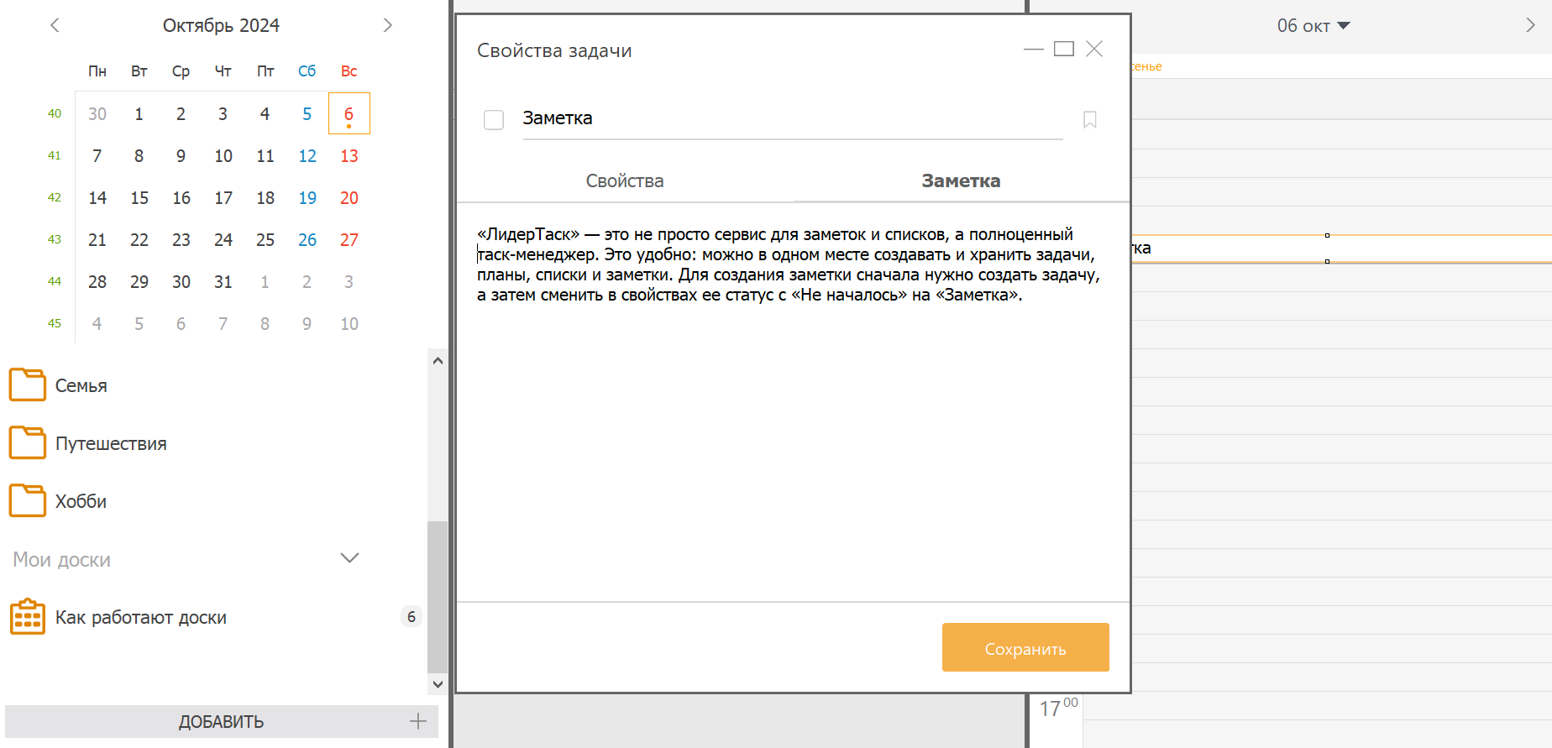Screen dimensions: 1552x748
Task: Select October 28 in calendar
Action: [97, 281]
